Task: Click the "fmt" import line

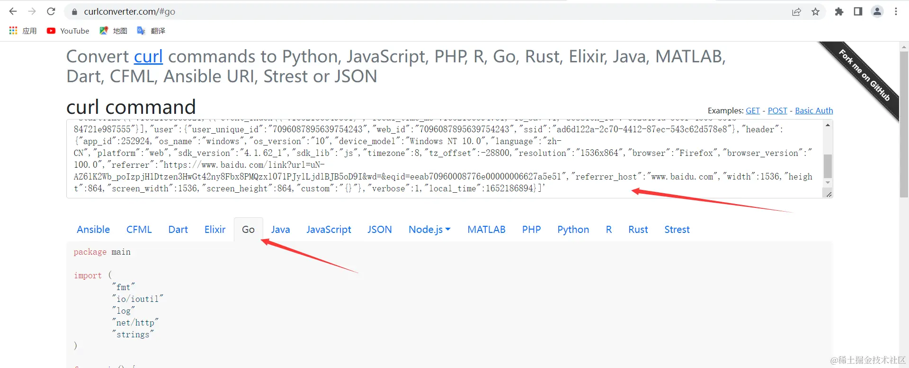Action: coord(124,287)
